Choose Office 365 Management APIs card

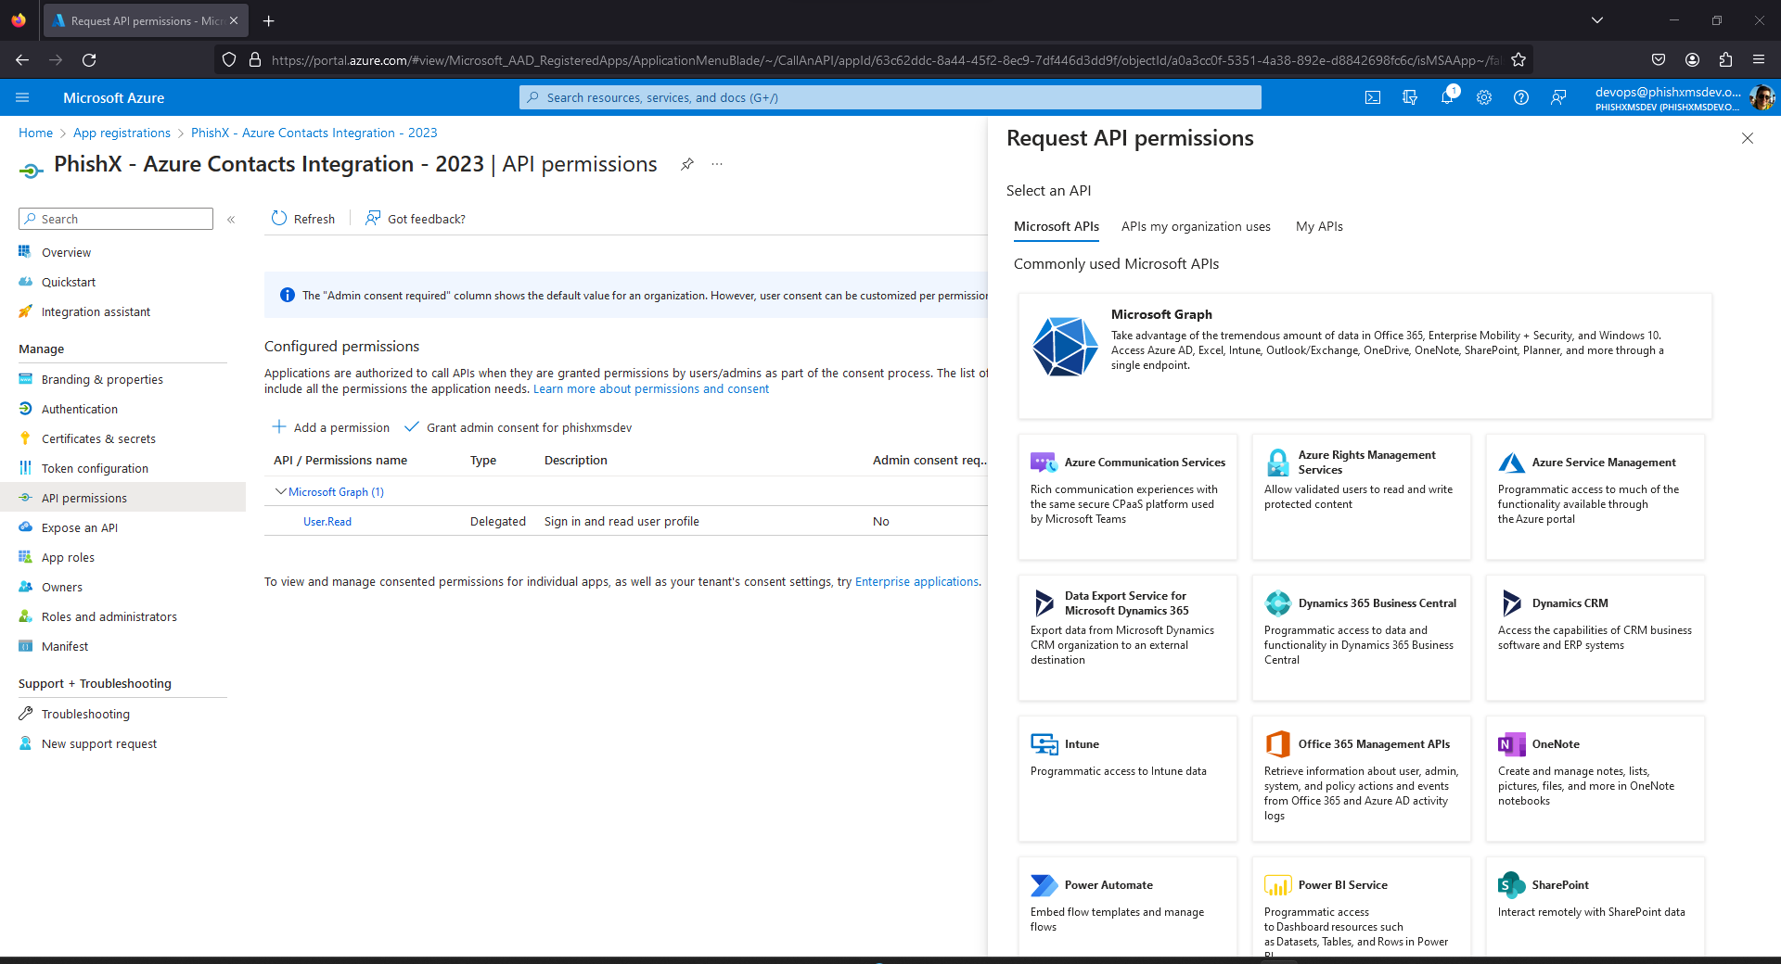pyautogui.click(x=1361, y=779)
